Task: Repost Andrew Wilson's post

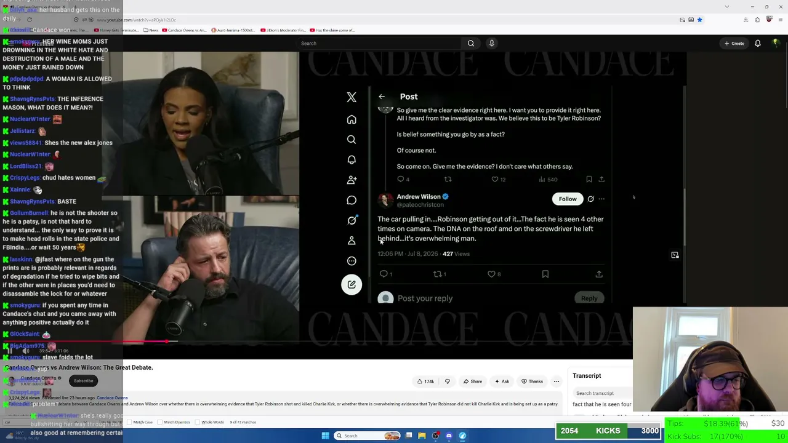Action: click(438, 274)
